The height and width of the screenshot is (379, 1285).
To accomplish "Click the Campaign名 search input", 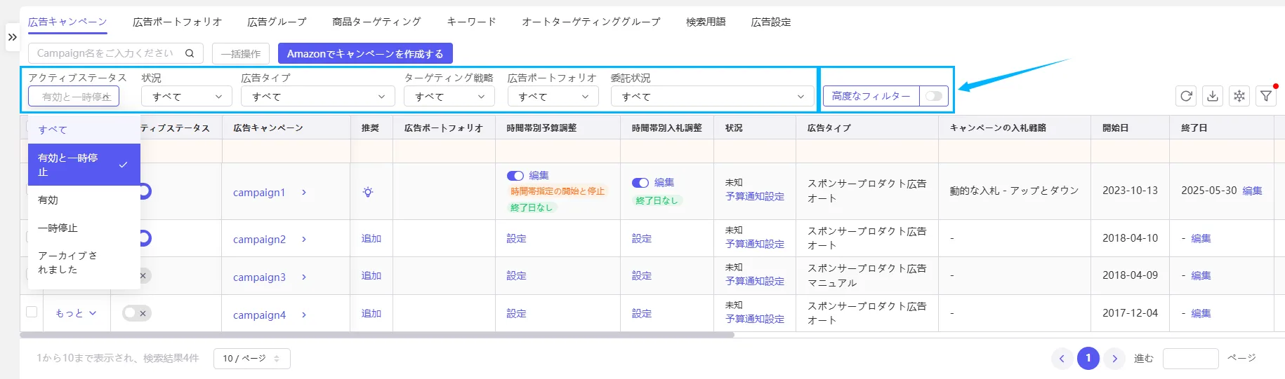I will (105, 53).
